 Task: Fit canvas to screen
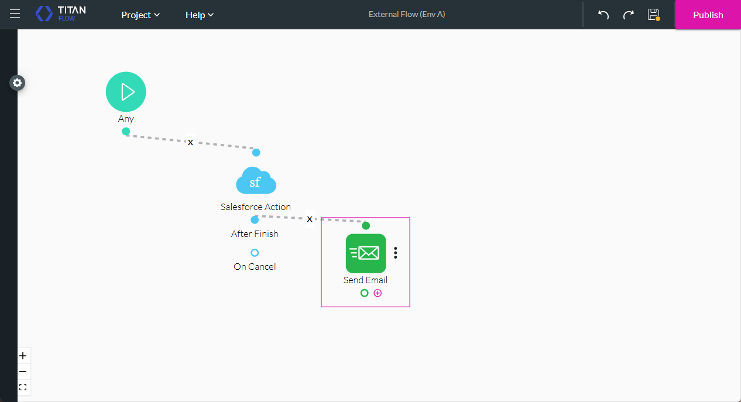(x=23, y=387)
